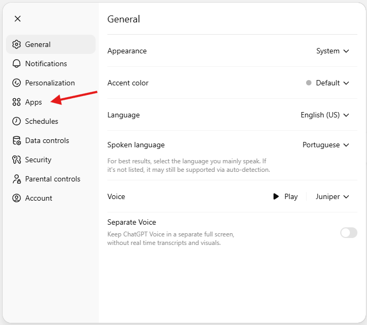Open the Appearance System dropdown

[x=333, y=51]
